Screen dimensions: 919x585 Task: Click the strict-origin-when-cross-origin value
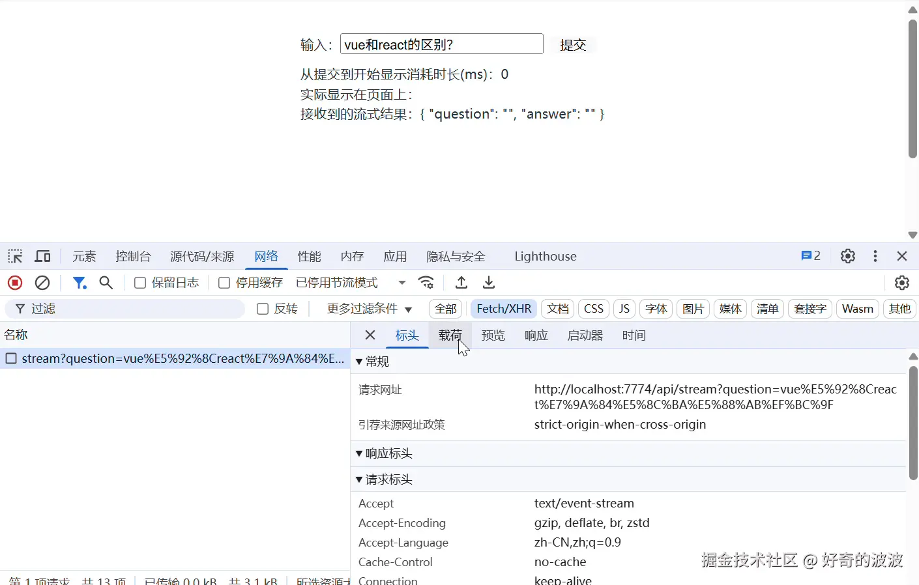[x=620, y=425]
